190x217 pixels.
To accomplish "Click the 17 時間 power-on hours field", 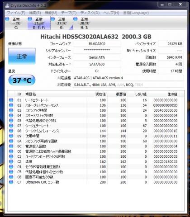I will coord(171,71).
